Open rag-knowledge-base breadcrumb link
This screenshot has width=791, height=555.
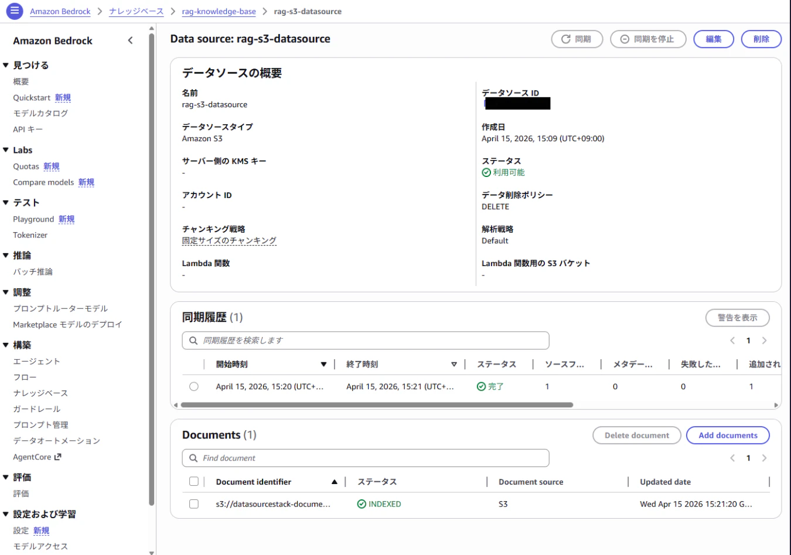click(x=219, y=11)
